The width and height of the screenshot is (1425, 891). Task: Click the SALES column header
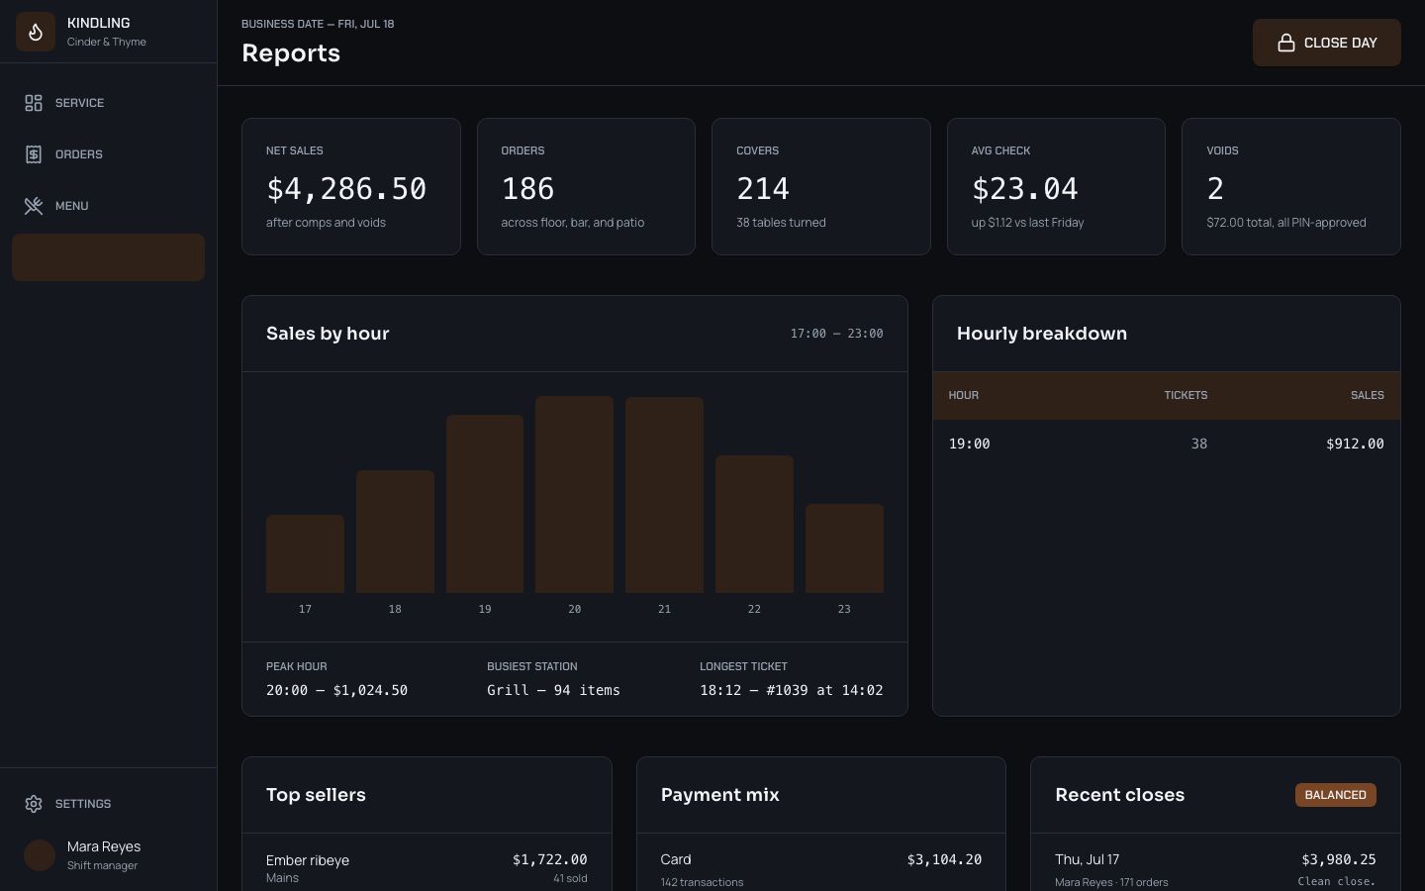coord(1368,395)
